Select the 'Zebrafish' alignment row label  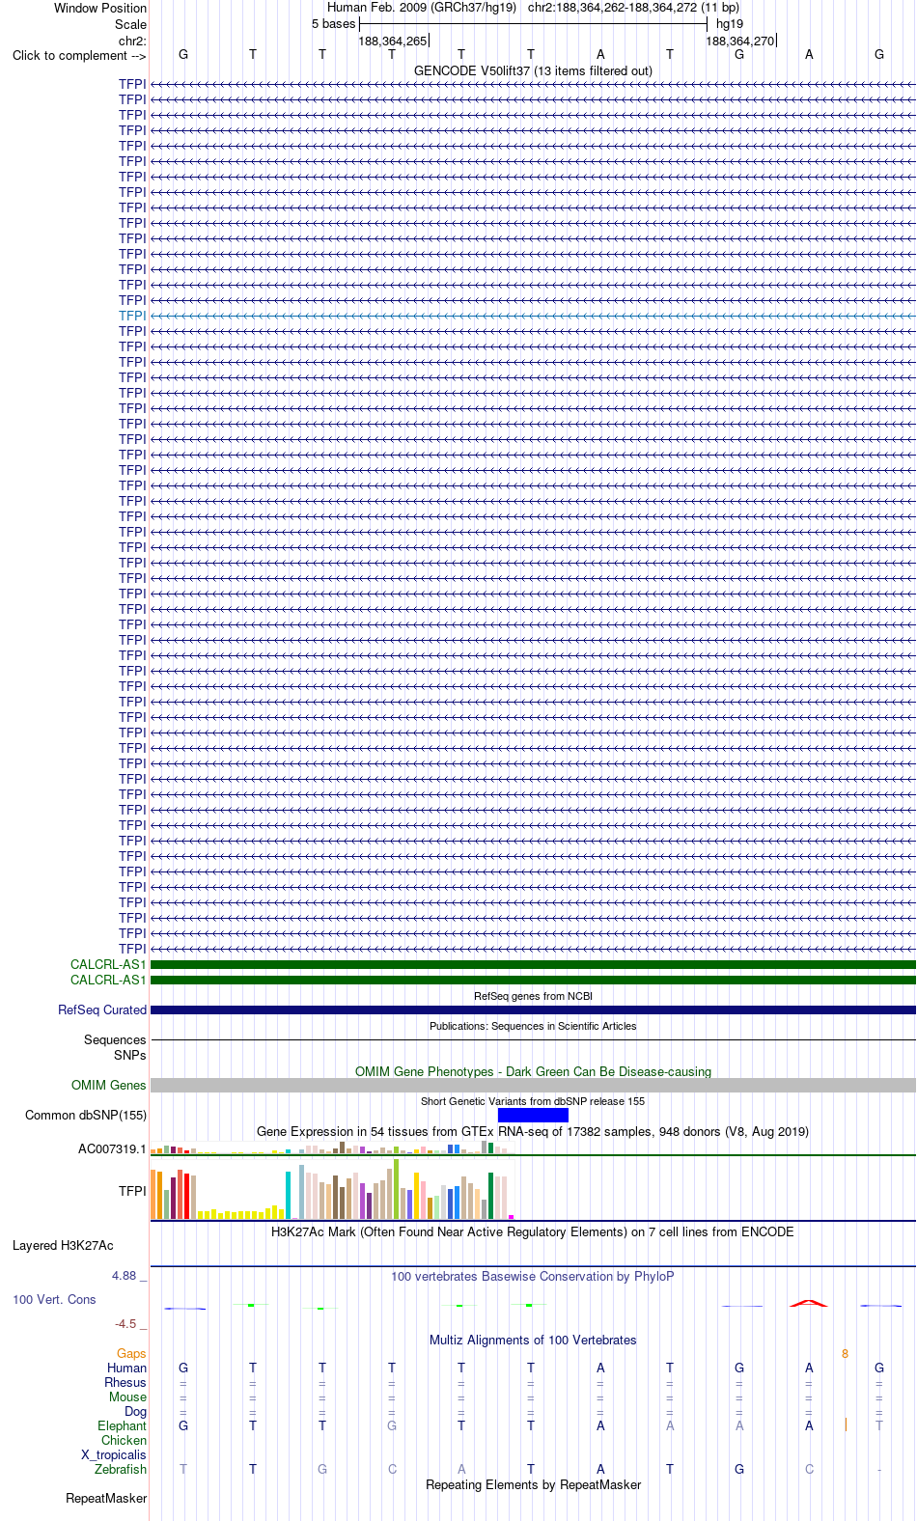coord(121,1469)
